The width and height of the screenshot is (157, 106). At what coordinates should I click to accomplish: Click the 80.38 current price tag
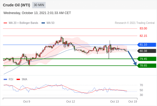point(147,51)
